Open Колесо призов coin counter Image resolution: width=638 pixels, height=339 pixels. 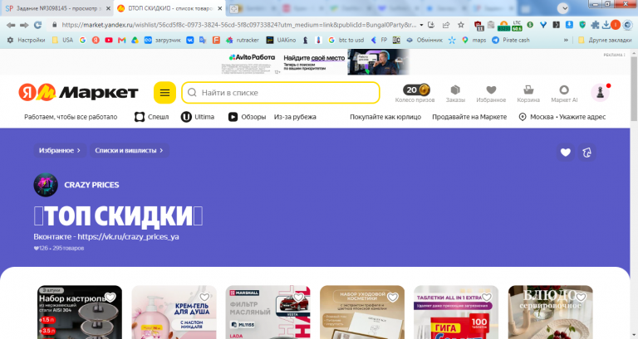415,94
